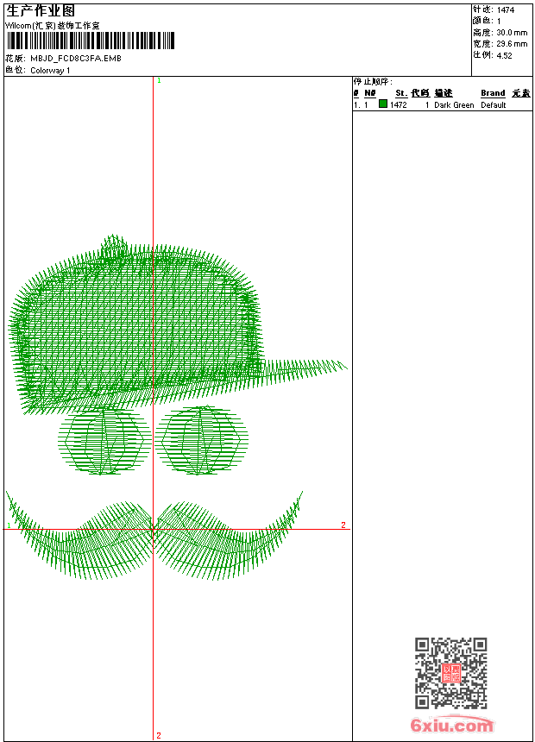Click the 生产作业图 title
Image resolution: width=535 pixels, height=742 pixels.
click(41, 11)
